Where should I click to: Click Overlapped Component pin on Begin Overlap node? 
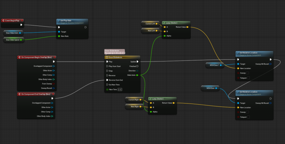tap(54, 66)
